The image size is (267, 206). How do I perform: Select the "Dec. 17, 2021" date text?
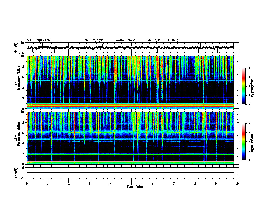[x=94, y=40]
